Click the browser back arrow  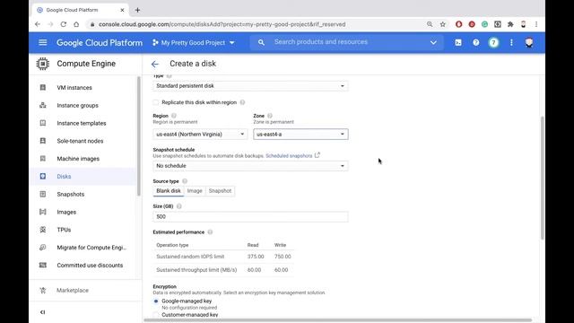click(x=38, y=24)
